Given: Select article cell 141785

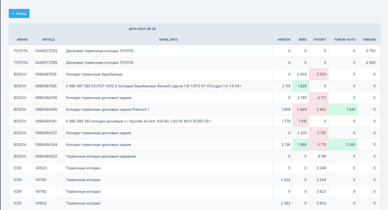Looking at the screenshot, I should pyautogui.click(x=41, y=180).
